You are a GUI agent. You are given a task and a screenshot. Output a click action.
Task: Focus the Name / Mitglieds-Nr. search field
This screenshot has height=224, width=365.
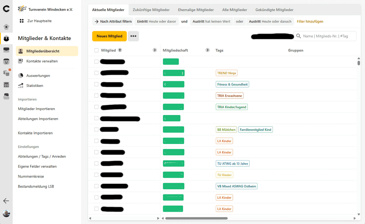[x=328, y=36]
